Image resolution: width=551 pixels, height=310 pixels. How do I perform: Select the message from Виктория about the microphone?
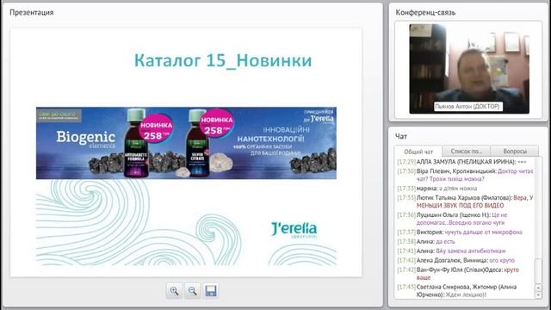point(460,232)
